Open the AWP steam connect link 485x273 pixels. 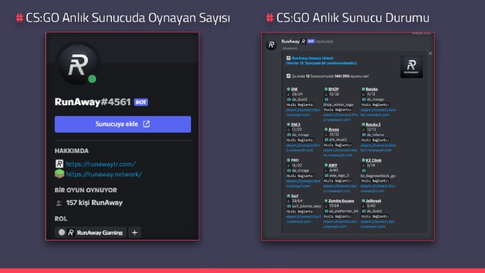340,189
